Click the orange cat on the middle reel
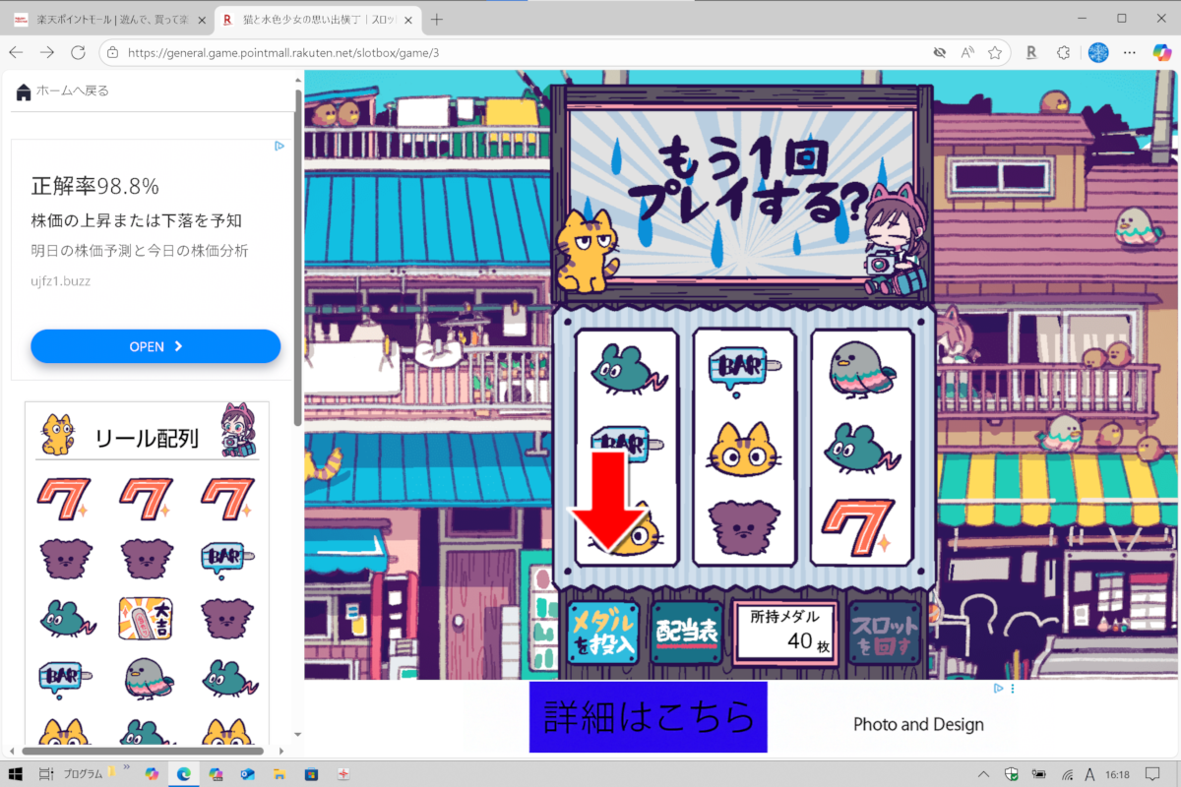Screen dimensions: 1181x787 tap(743, 449)
